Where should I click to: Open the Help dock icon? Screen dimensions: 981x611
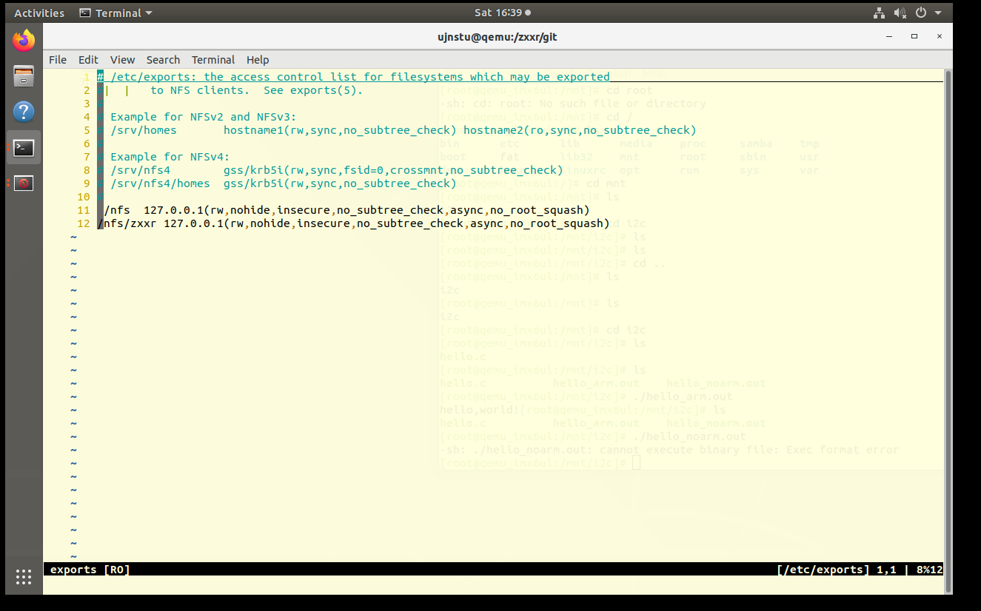(x=24, y=112)
